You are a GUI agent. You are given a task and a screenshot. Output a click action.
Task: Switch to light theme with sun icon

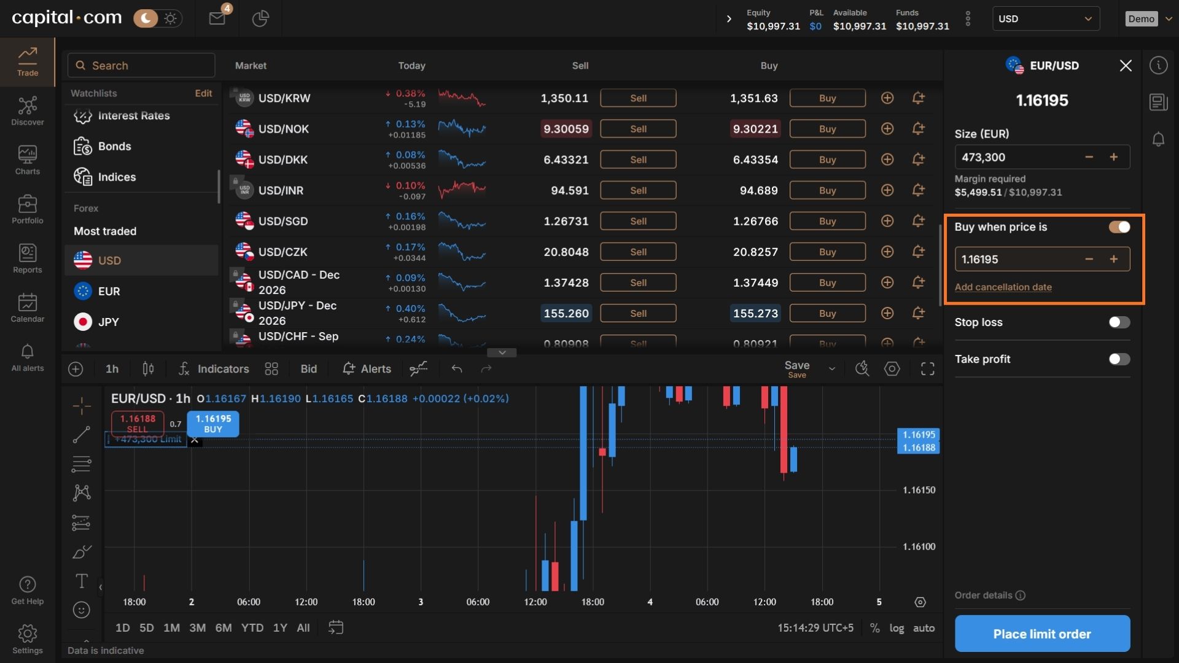[171, 18]
